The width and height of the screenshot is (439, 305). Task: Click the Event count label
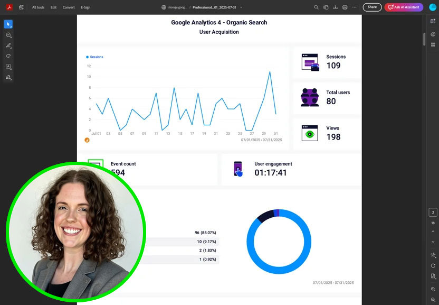tap(123, 164)
